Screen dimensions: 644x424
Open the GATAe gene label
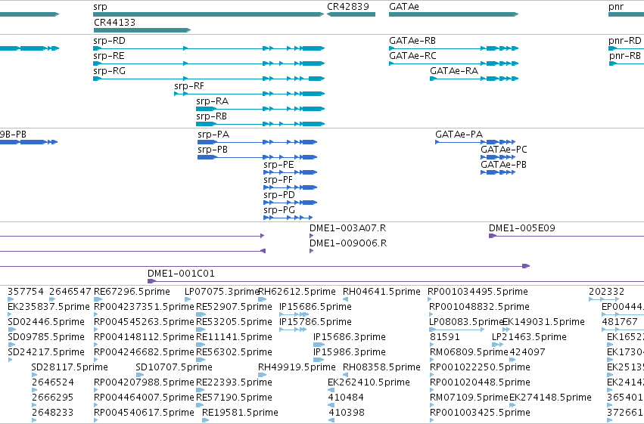(404, 7)
